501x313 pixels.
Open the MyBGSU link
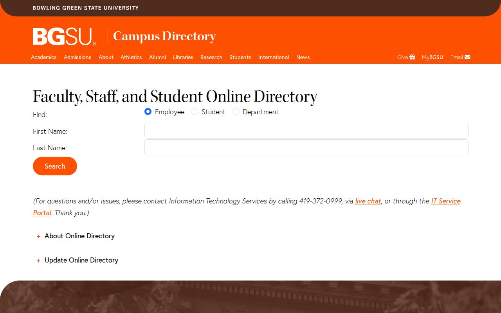click(433, 57)
